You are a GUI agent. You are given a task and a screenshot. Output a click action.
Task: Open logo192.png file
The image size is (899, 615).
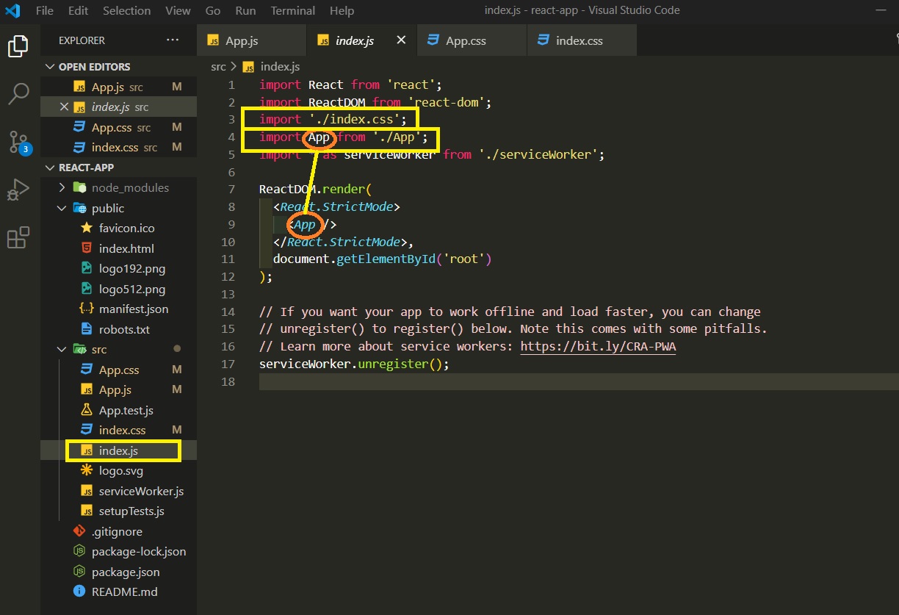click(x=118, y=268)
